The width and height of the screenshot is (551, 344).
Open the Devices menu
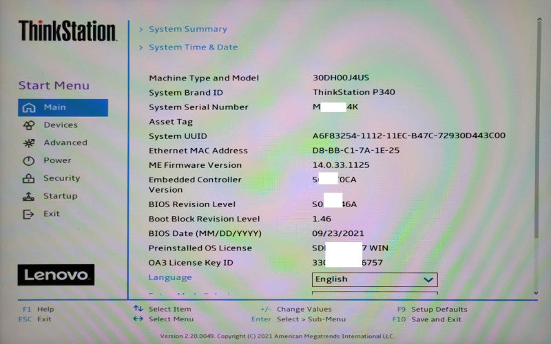(61, 125)
